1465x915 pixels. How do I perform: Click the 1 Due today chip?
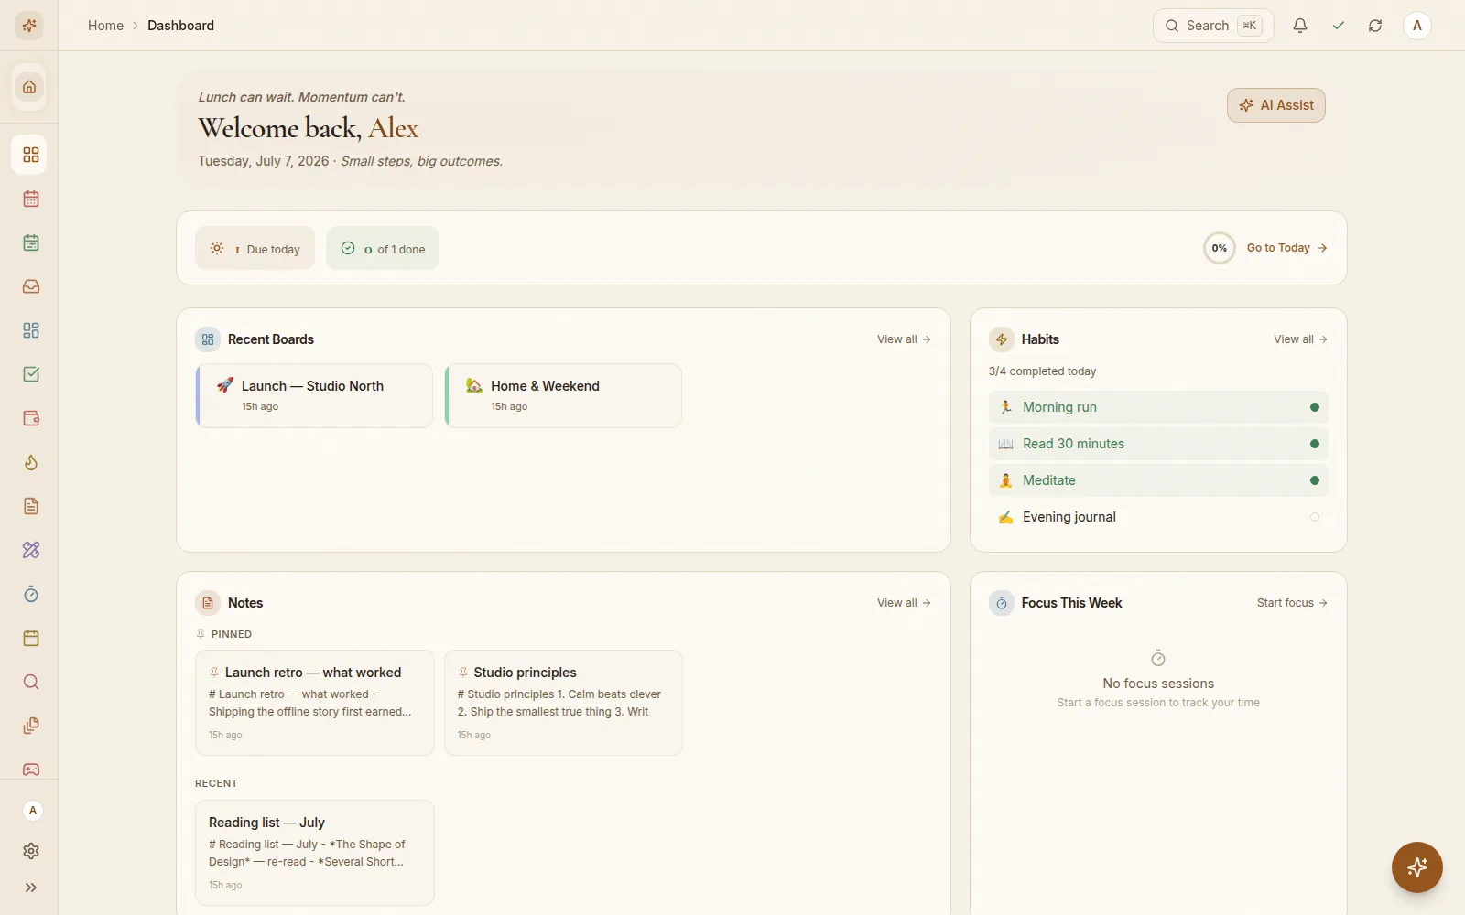255,249
